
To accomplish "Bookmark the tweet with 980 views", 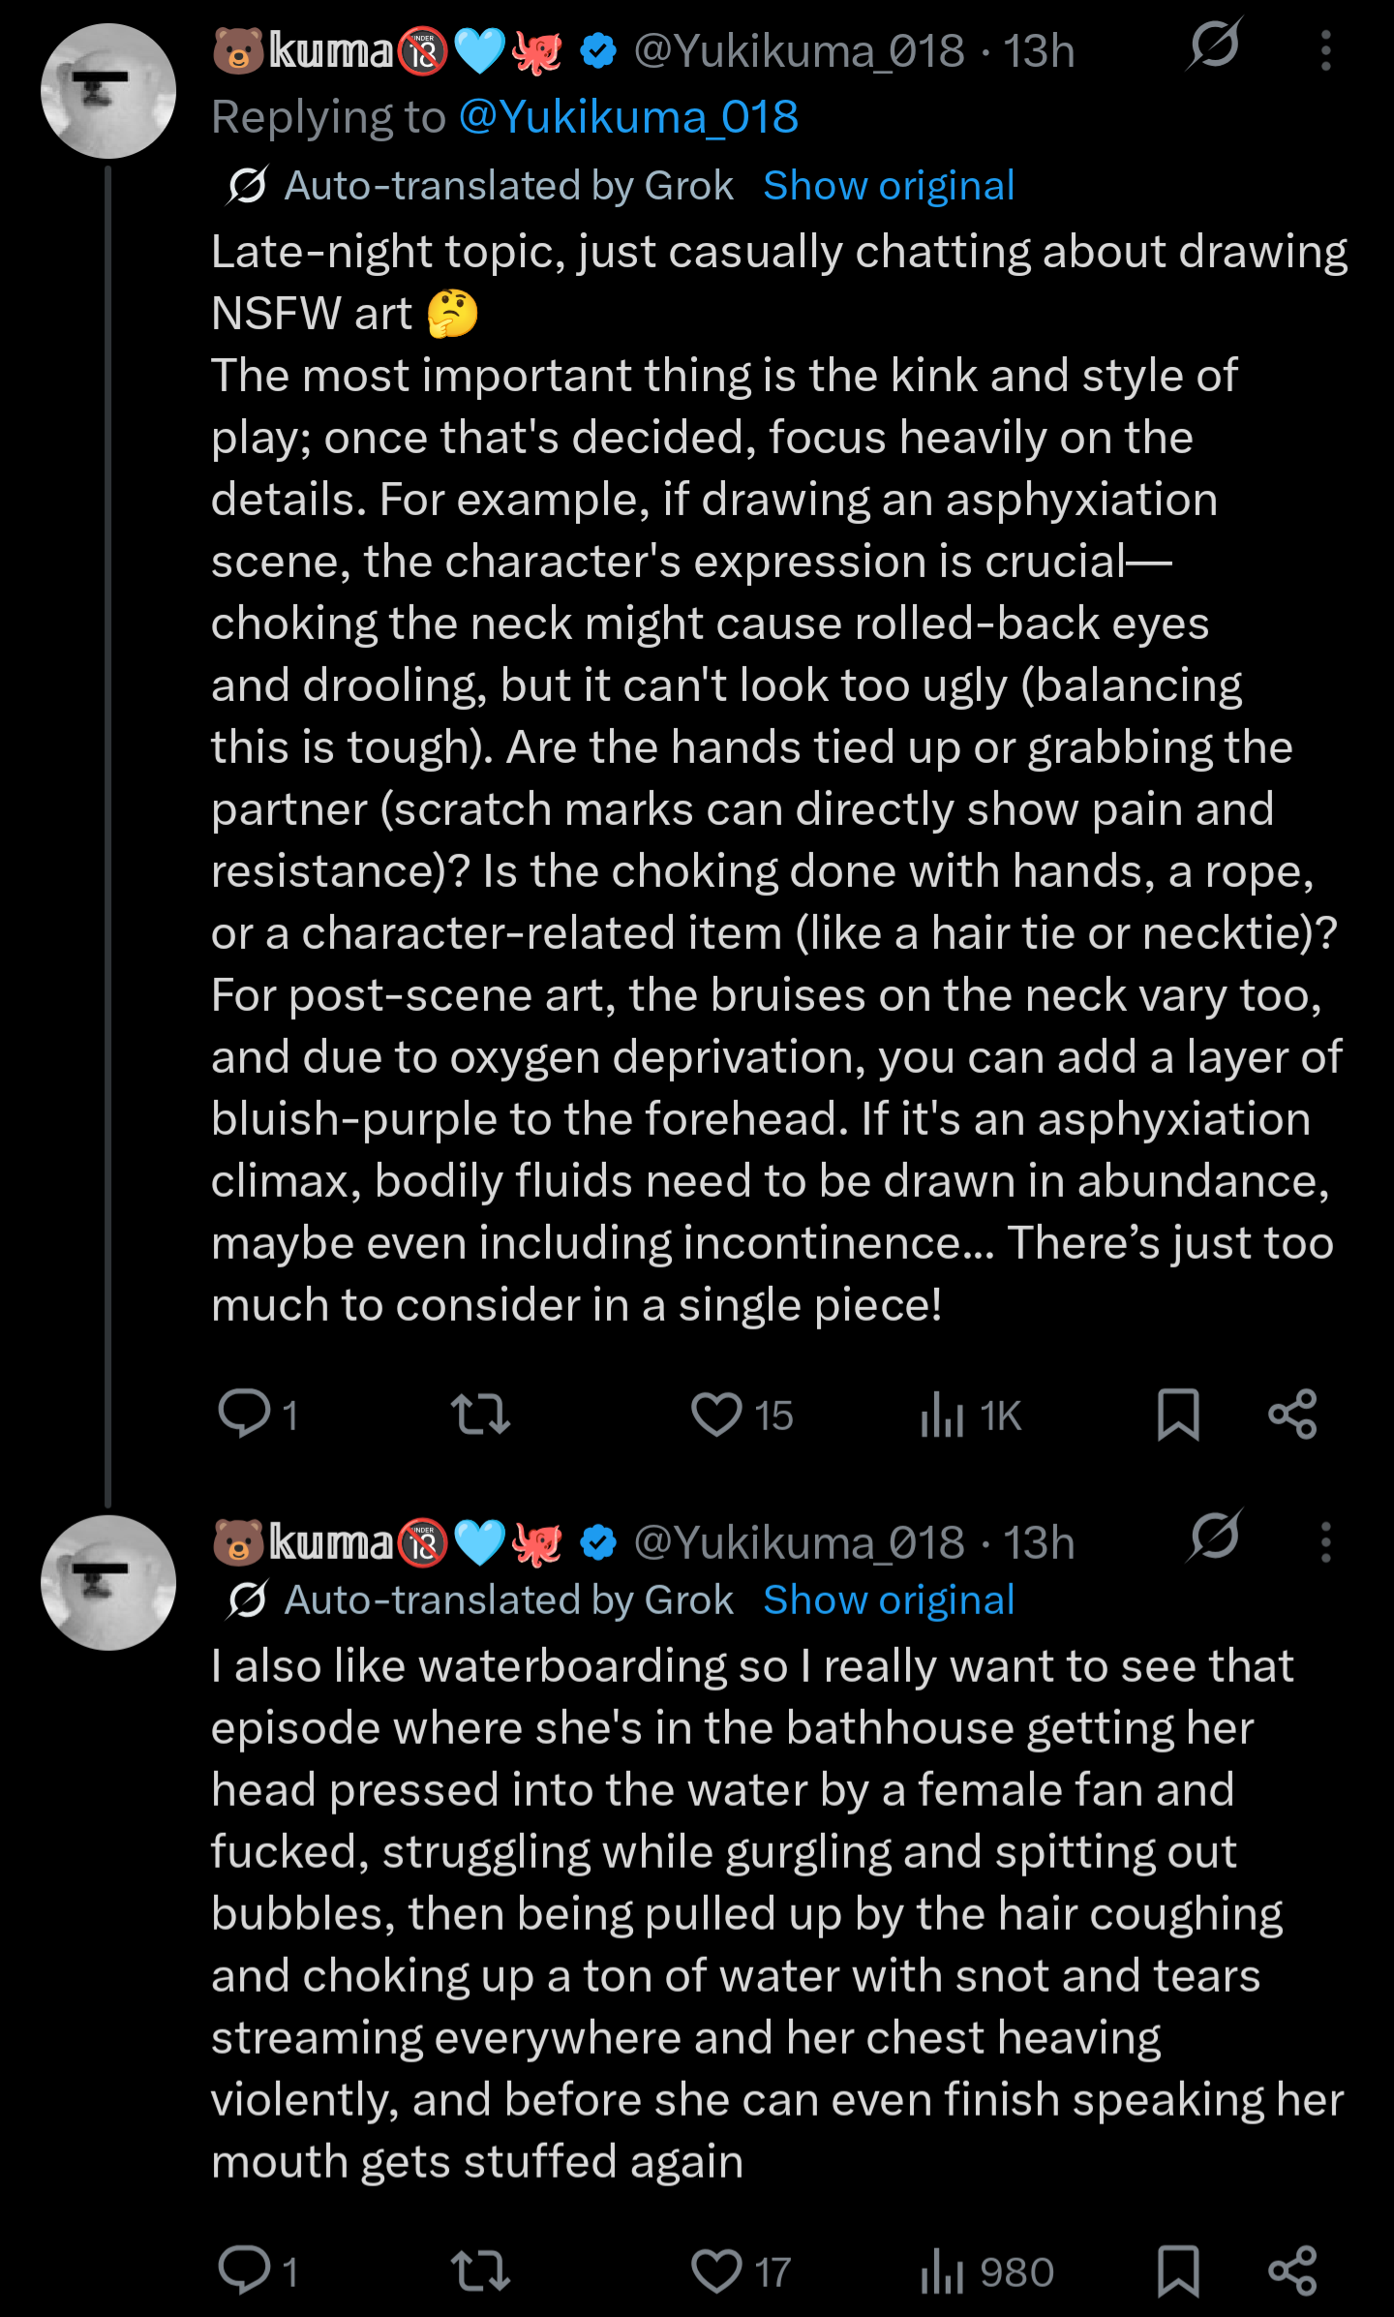I will pos(1178,2271).
